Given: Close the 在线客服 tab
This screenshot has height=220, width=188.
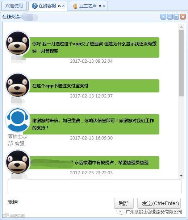Looking at the screenshot, I should click(63, 6).
